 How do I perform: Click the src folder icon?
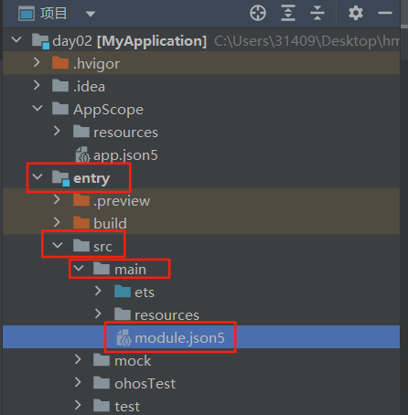click(81, 245)
